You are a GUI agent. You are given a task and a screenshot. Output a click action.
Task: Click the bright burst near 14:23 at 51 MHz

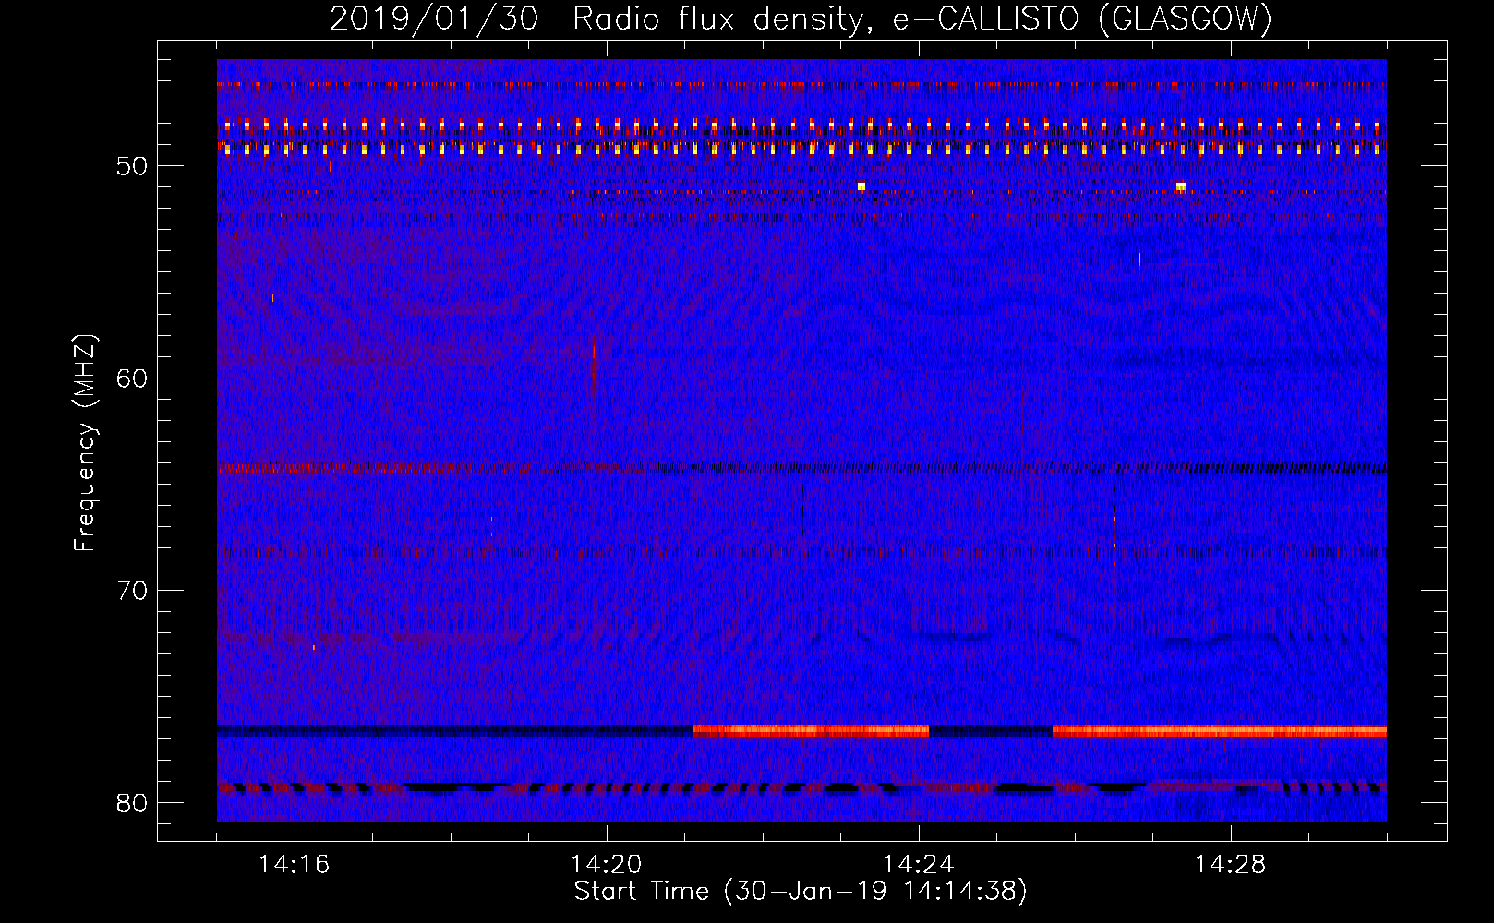tap(861, 186)
